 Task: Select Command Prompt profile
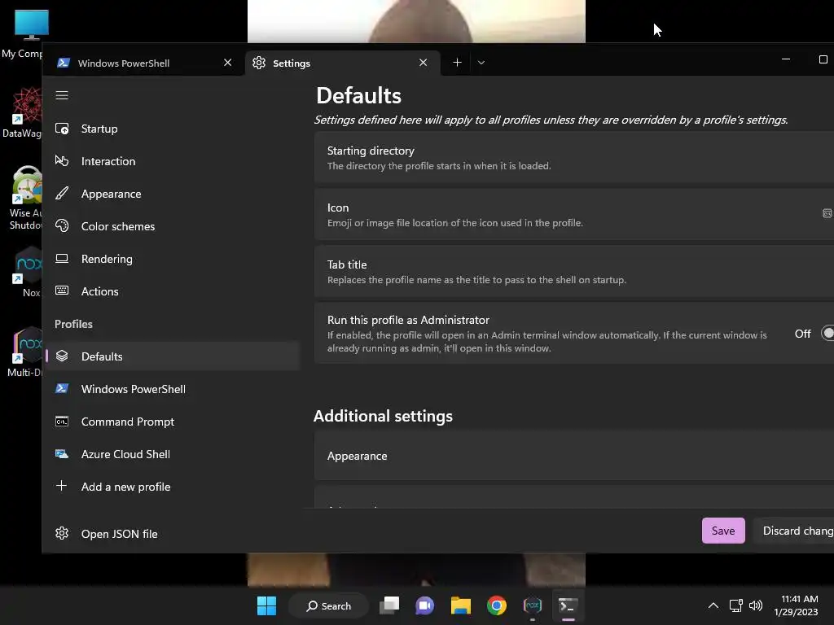click(x=173, y=422)
